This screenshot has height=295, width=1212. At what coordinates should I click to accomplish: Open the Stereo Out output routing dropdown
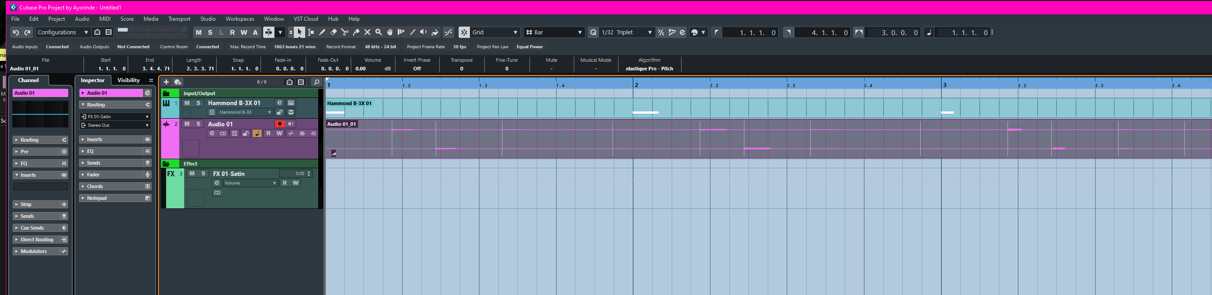click(x=115, y=125)
